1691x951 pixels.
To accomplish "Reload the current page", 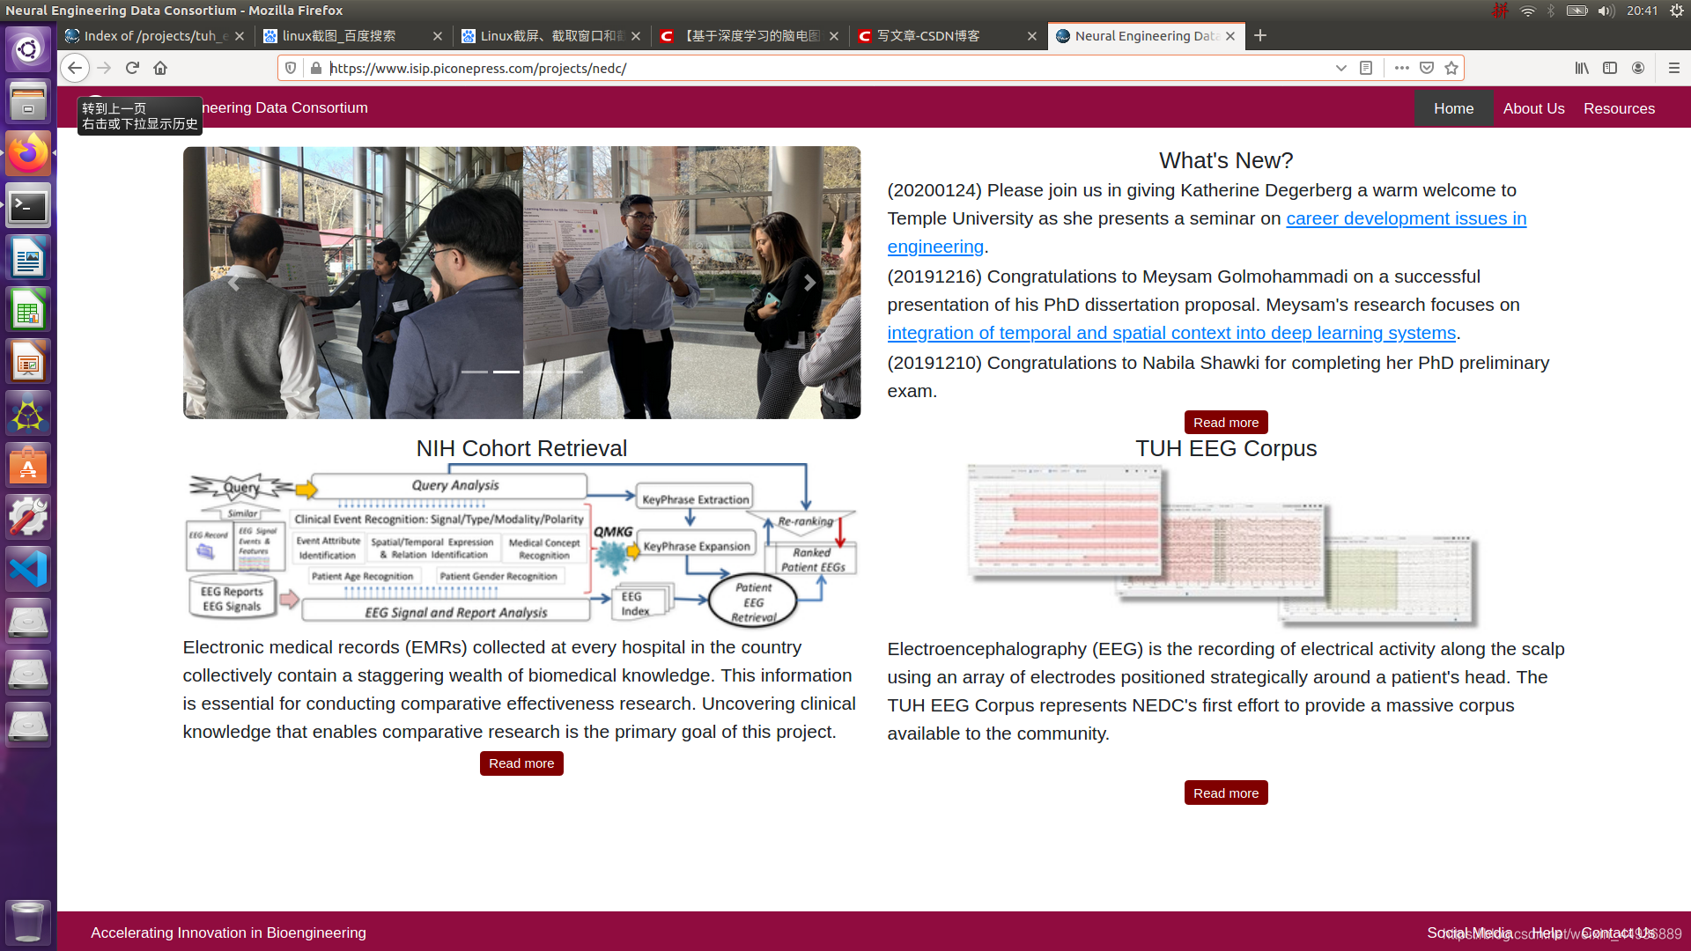I will (x=131, y=68).
